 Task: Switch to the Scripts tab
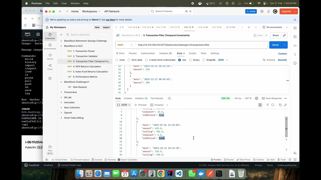[193, 53]
